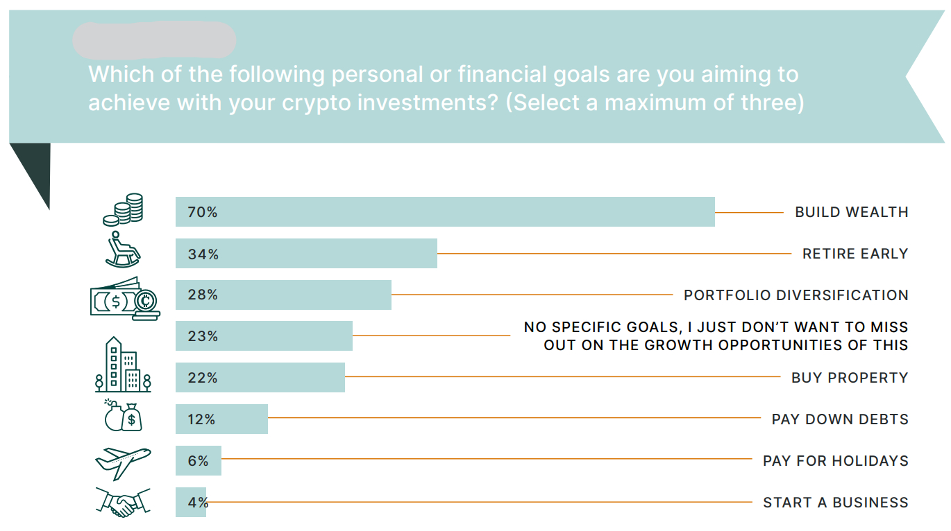Click the rocking chair retirement icon
951x531 pixels.
[x=122, y=250]
